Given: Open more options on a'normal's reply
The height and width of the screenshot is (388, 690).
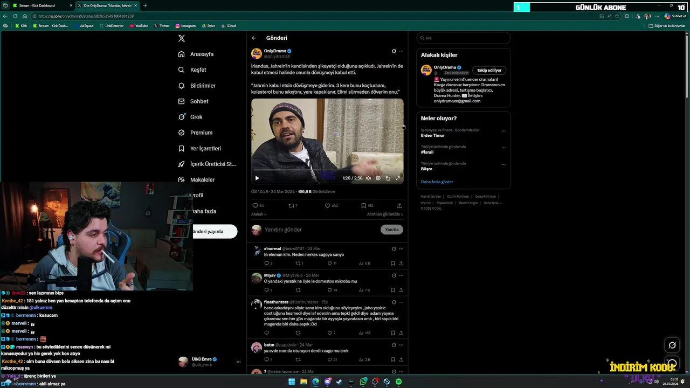Looking at the screenshot, I should 401,249.
